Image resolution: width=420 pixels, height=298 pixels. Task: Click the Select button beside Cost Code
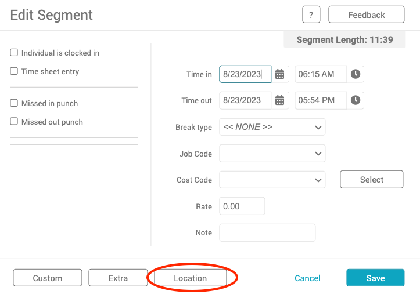(371, 180)
